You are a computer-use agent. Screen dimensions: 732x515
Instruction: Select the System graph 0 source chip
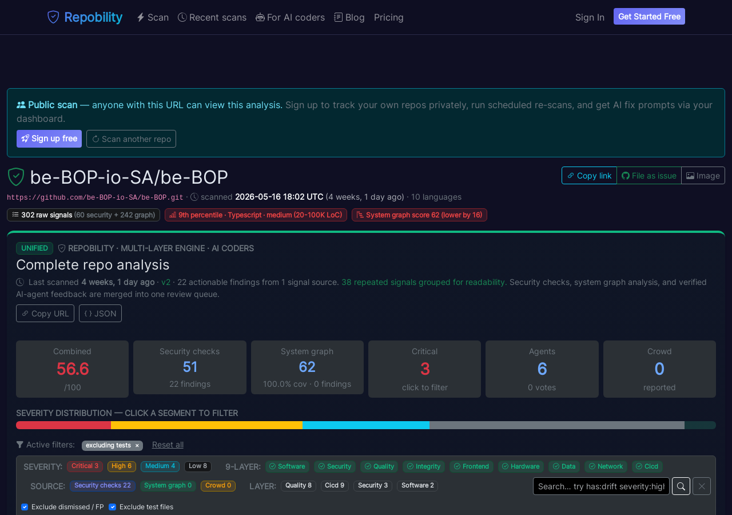click(168, 486)
